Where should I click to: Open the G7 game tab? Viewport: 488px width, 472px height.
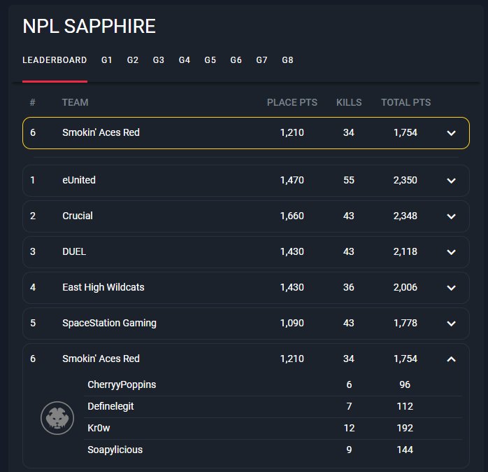point(261,60)
